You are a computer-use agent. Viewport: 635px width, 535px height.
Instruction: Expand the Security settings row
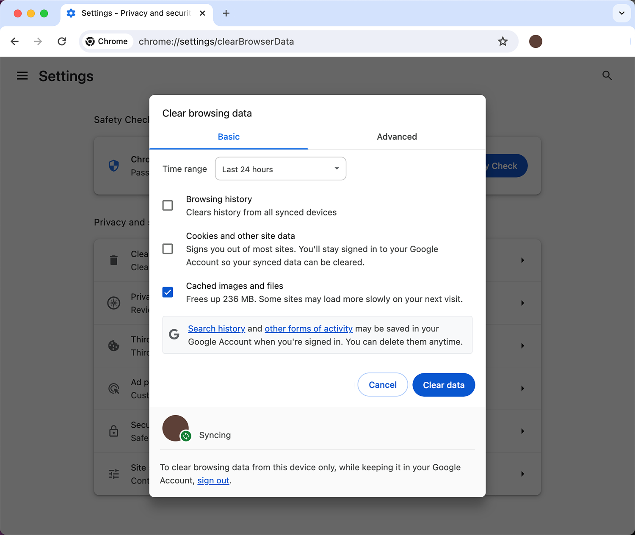(522, 431)
